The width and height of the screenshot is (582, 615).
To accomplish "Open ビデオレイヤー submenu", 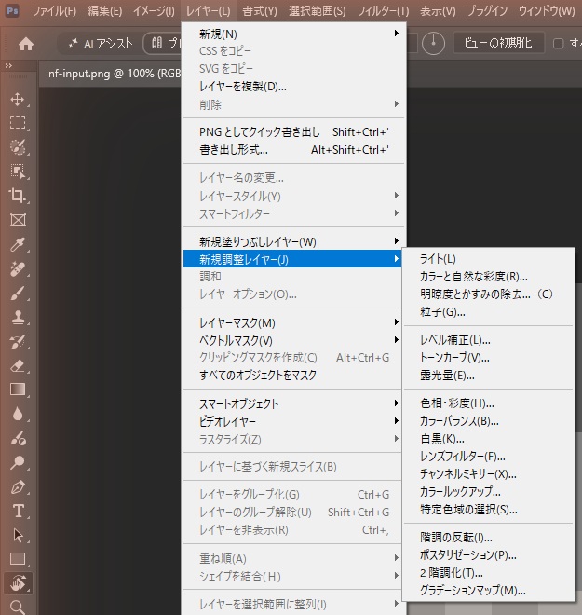I will tap(292, 421).
